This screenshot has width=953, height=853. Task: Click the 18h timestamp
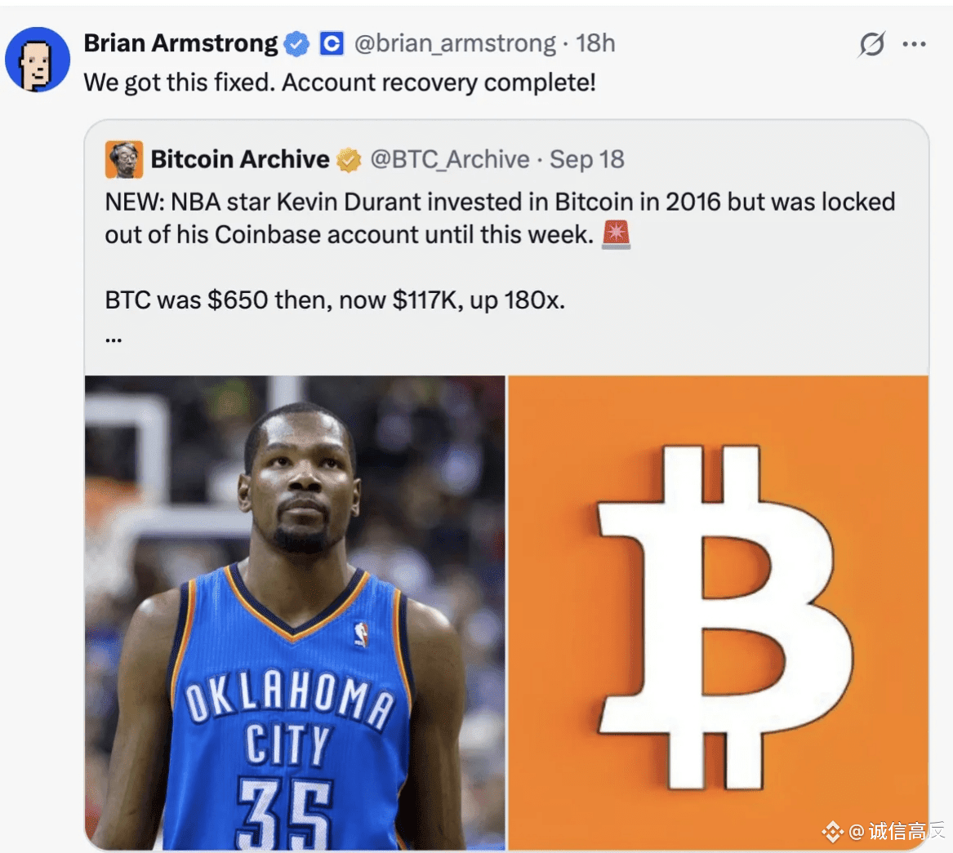click(595, 44)
